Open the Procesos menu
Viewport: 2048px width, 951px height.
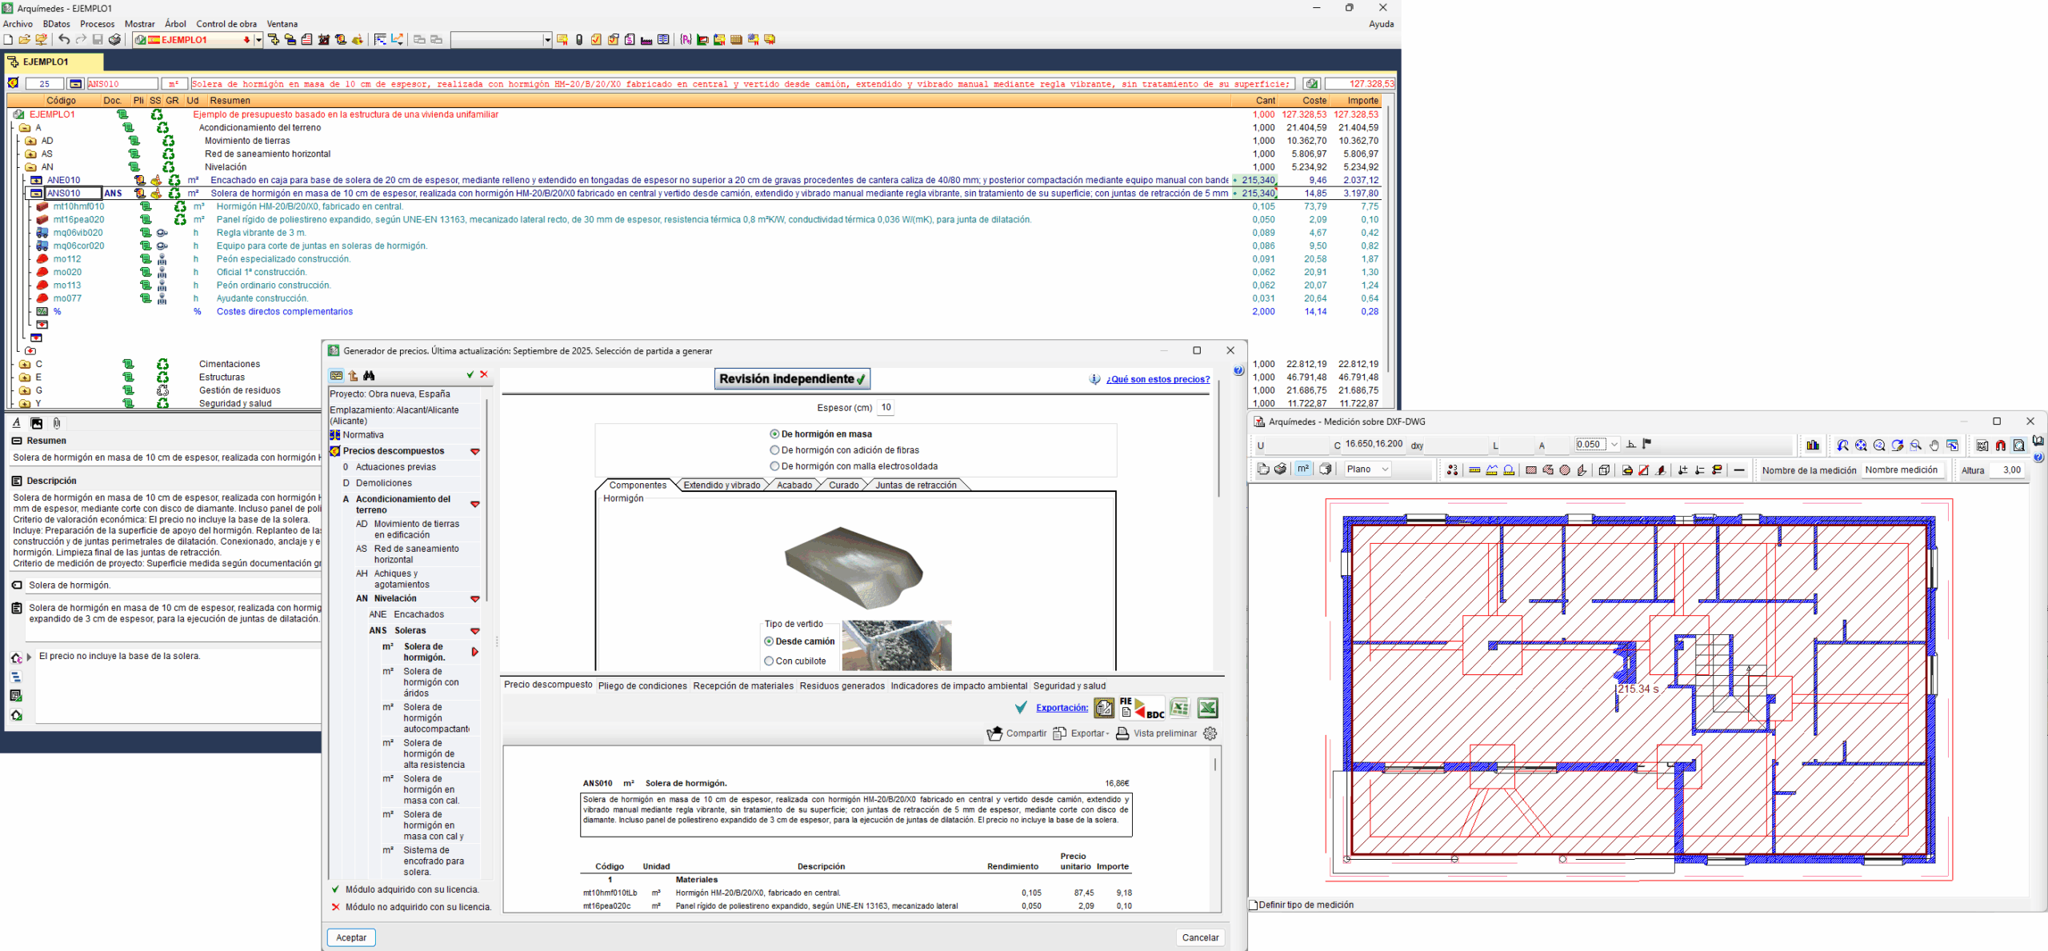coord(97,24)
